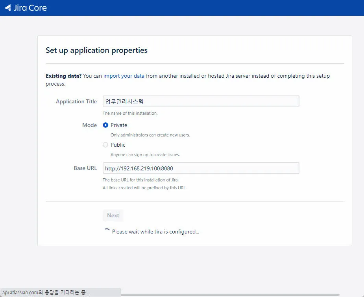Select the Public mode radio button
Viewport: 364px width, 297px height.
click(x=105, y=145)
